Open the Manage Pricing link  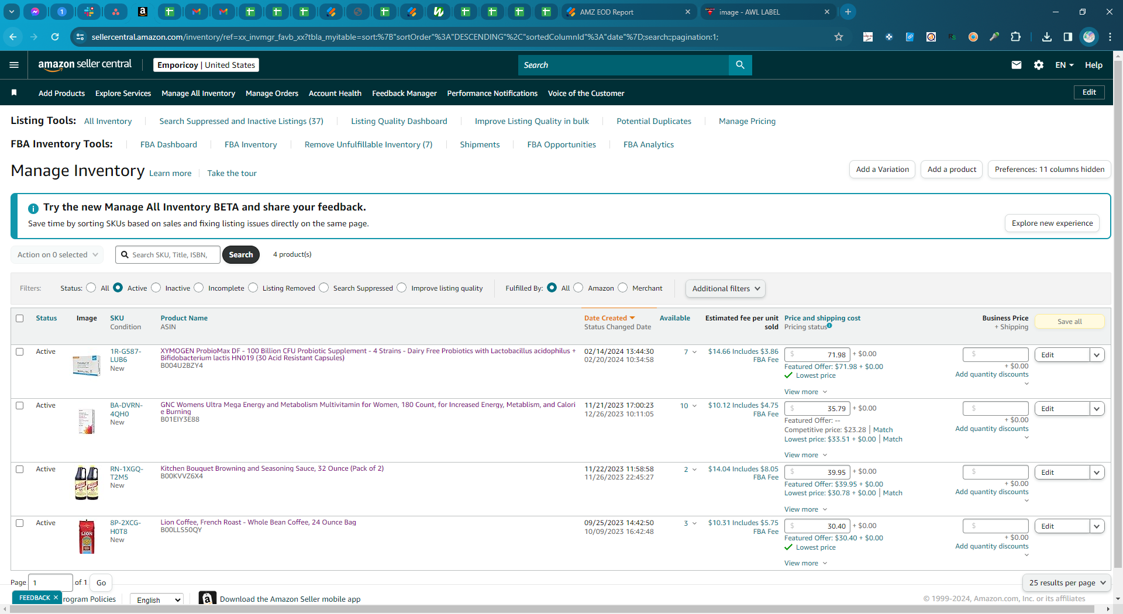747,121
